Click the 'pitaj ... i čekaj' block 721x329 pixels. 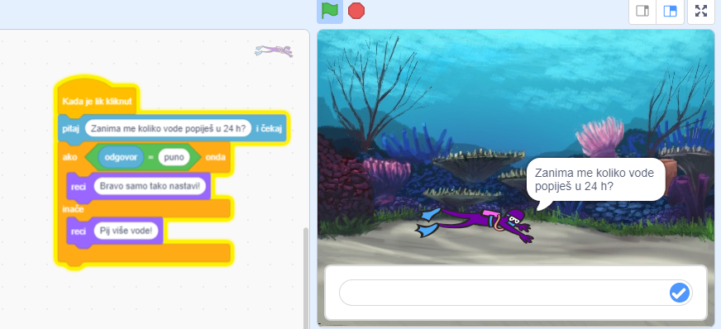point(174,128)
